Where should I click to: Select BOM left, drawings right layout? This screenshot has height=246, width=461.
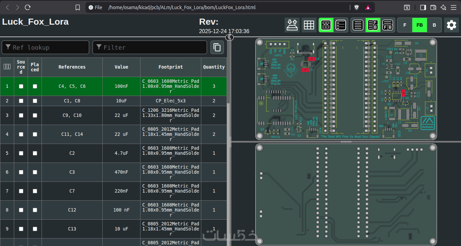373,25
